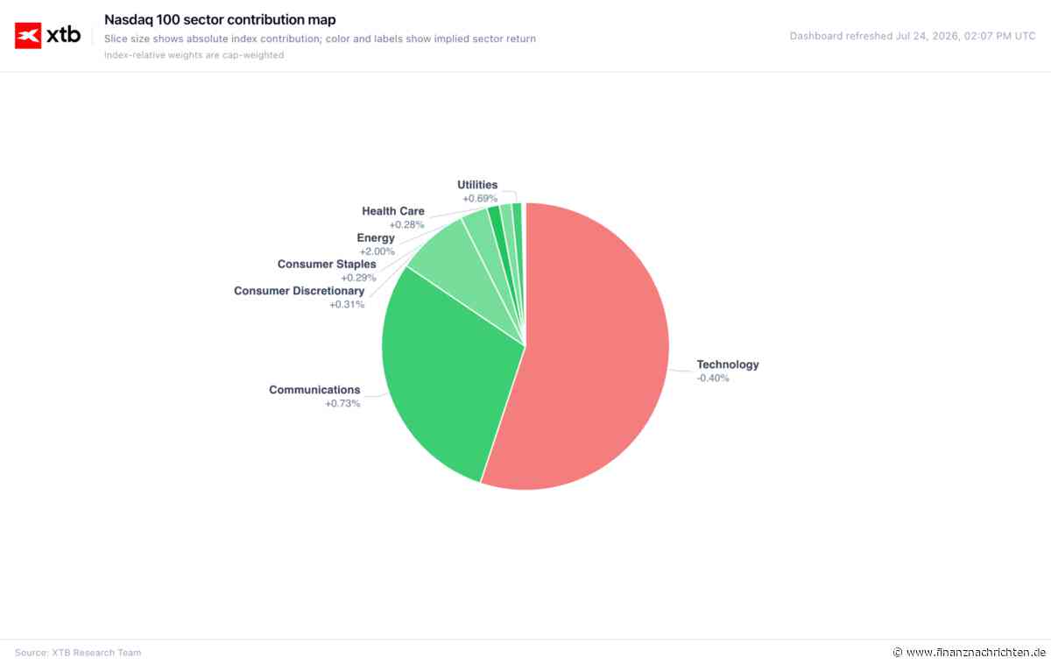Open the www.finanznachrichten.de watermark link

(x=970, y=653)
